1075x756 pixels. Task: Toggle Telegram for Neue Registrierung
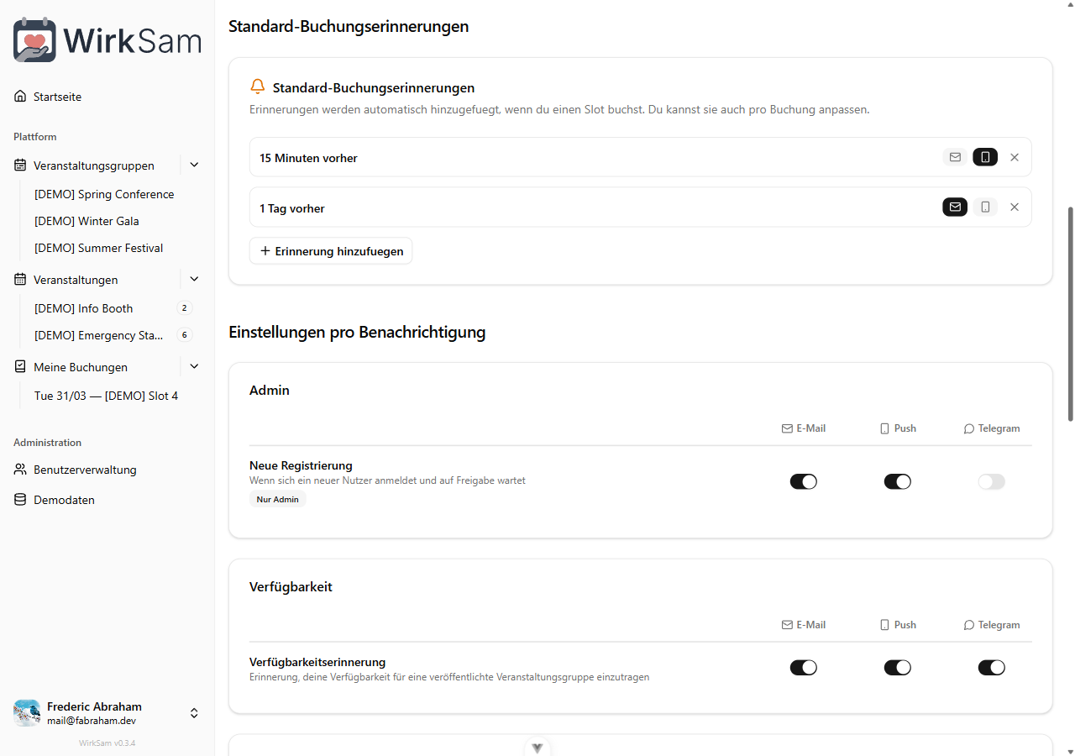tap(992, 481)
